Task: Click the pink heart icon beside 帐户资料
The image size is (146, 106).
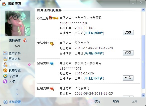Action: [x=29, y=64]
